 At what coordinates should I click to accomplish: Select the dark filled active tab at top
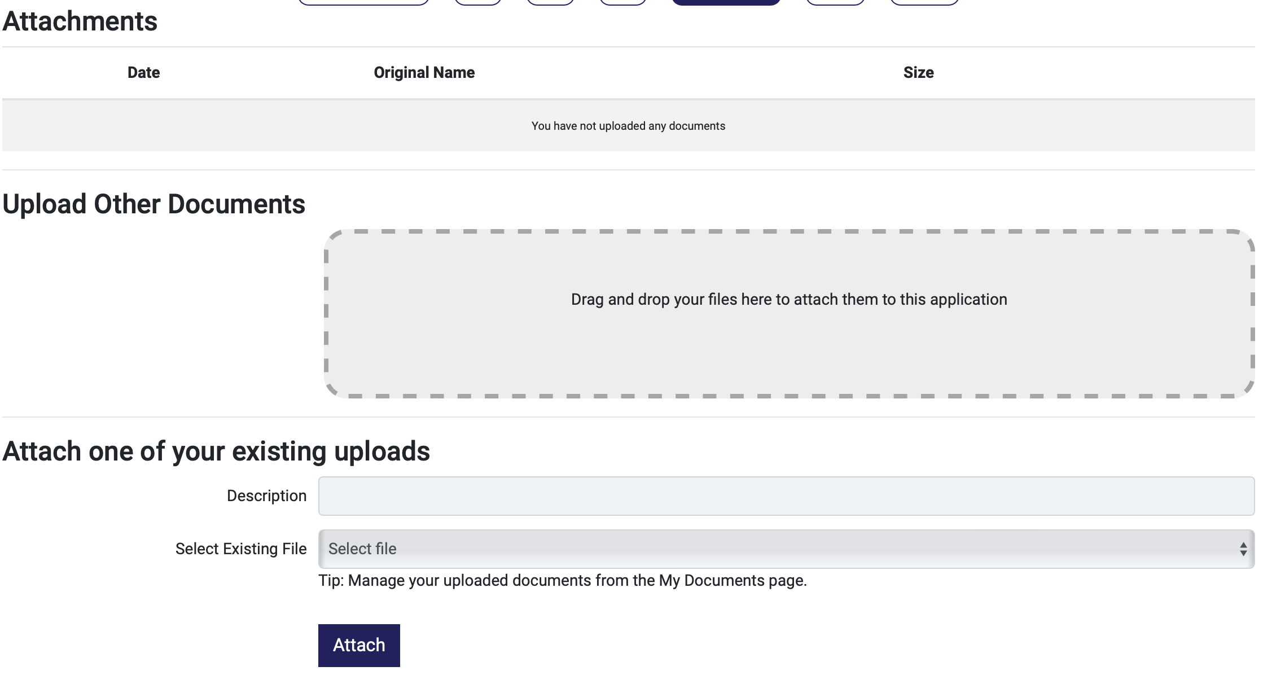tap(726, 2)
